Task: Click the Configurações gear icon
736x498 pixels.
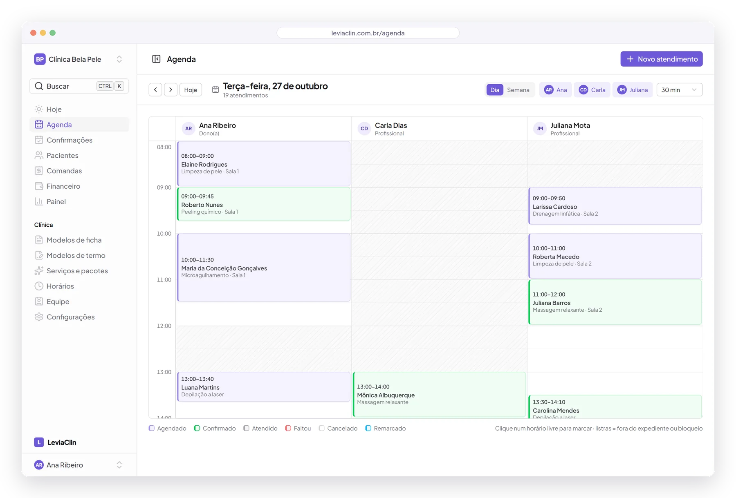Action: [x=39, y=317]
